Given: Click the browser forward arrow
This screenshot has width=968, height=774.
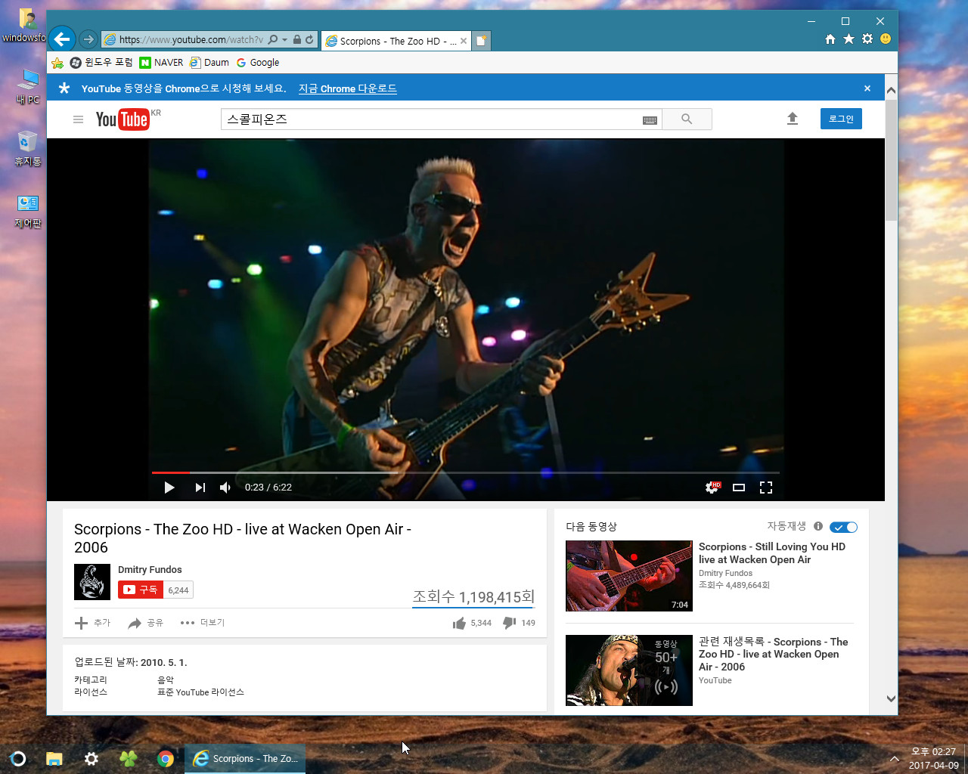Looking at the screenshot, I should coord(88,39).
